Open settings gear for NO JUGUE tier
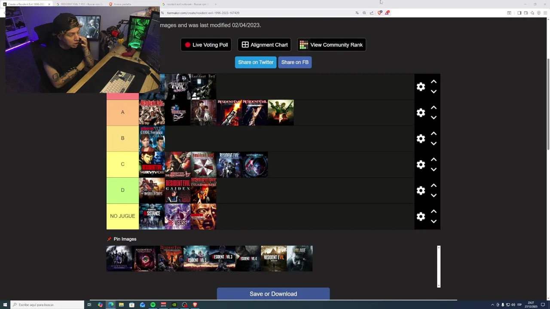 pyautogui.click(x=421, y=216)
